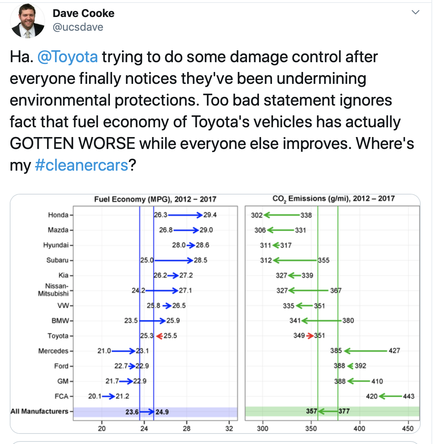Screen dimensions: 434x444
Task: Click Dave Cooke's profile picture
Action: tap(27, 21)
